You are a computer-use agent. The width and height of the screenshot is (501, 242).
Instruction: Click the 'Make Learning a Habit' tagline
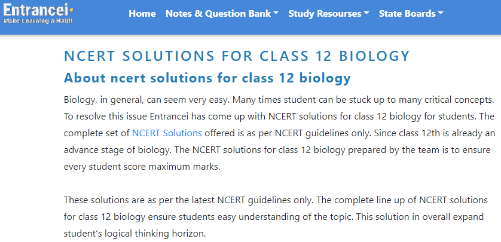click(38, 21)
